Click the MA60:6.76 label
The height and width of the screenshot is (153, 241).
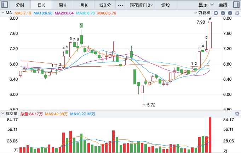[107, 13]
